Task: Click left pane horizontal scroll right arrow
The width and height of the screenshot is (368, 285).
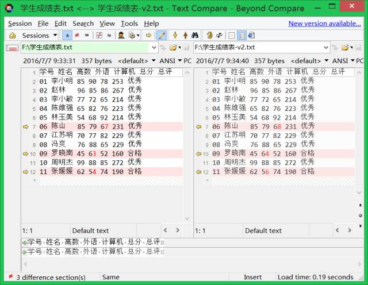Action: click(178, 230)
